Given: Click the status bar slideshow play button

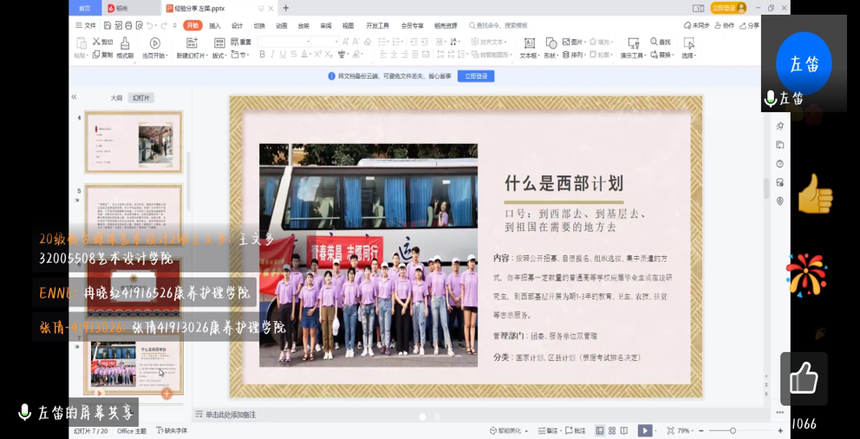Looking at the screenshot, I should click(x=645, y=431).
